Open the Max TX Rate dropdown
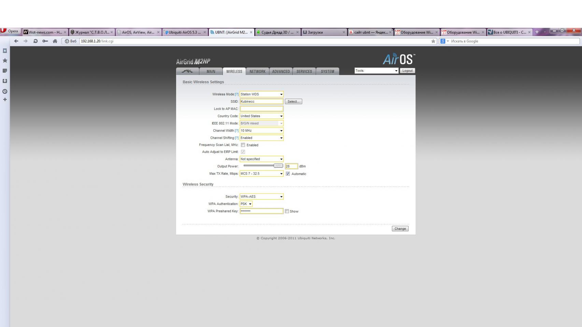582x327 pixels. pos(261,174)
